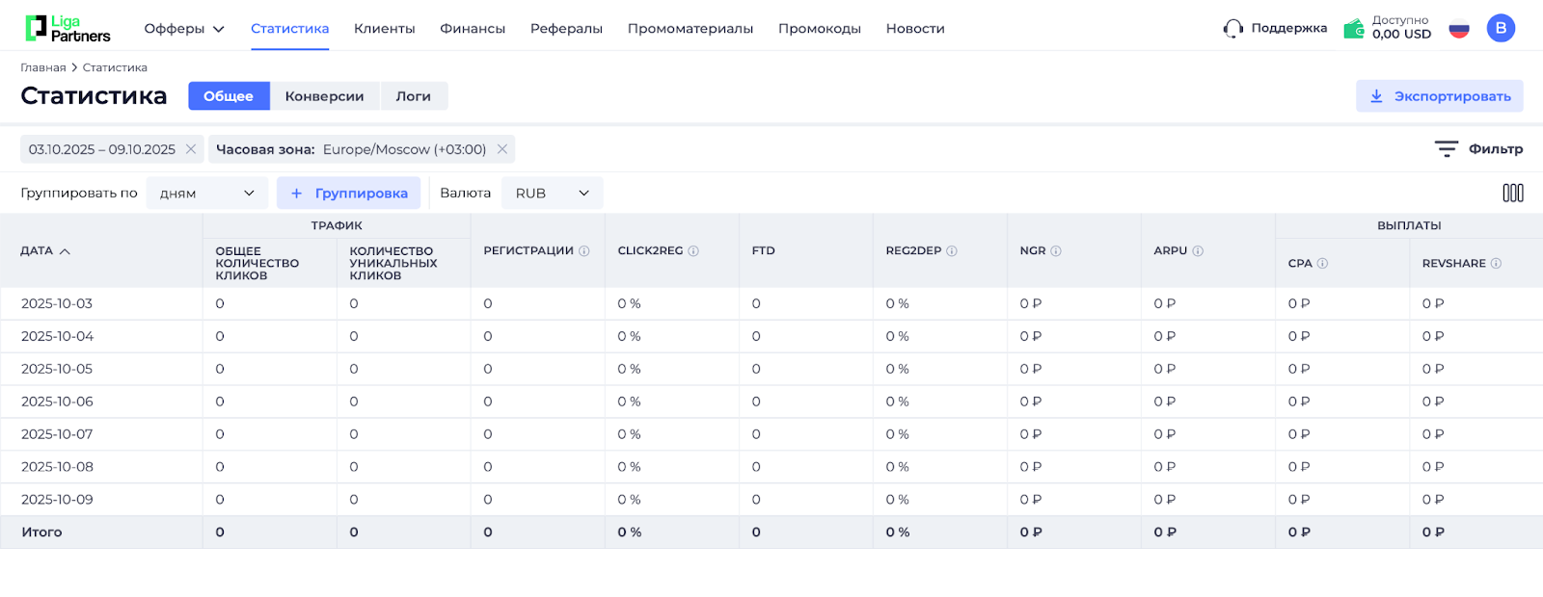Open the group-by 'дням' dropdown
The height and width of the screenshot is (597, 1543).
206,194
